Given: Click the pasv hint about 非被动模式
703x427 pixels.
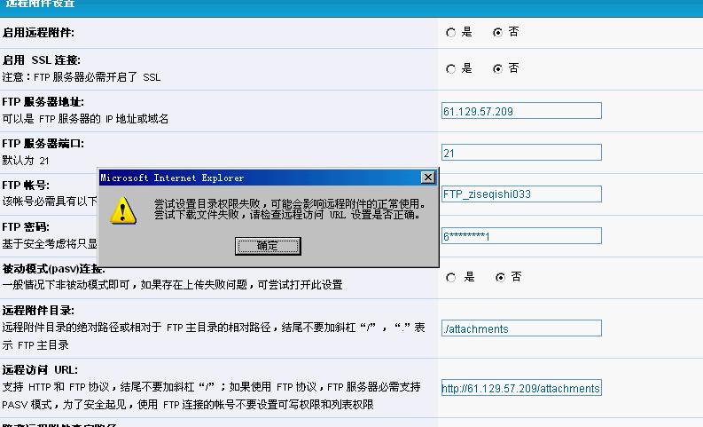Looking at the screenshot, I should [x=172, y=285].
